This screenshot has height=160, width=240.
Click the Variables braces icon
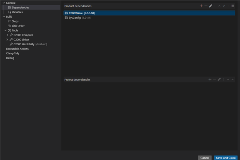(x=9, y=12)
